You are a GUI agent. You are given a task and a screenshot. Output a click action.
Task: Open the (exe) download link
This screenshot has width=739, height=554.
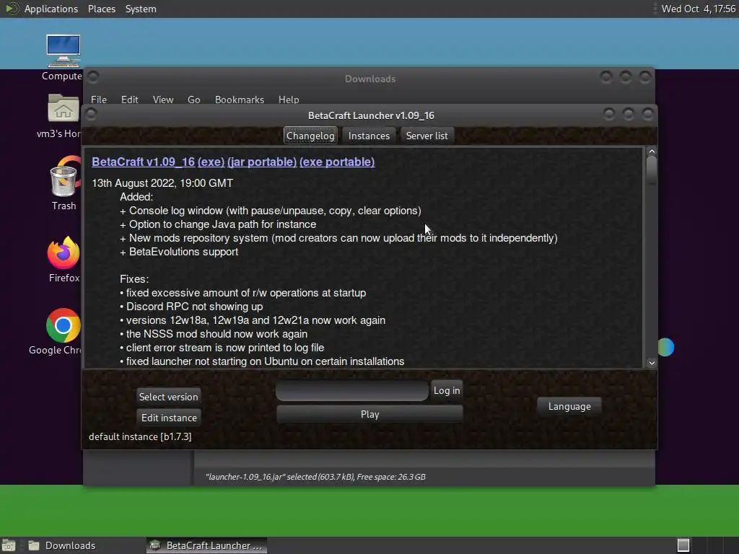[x=211, y=162]
